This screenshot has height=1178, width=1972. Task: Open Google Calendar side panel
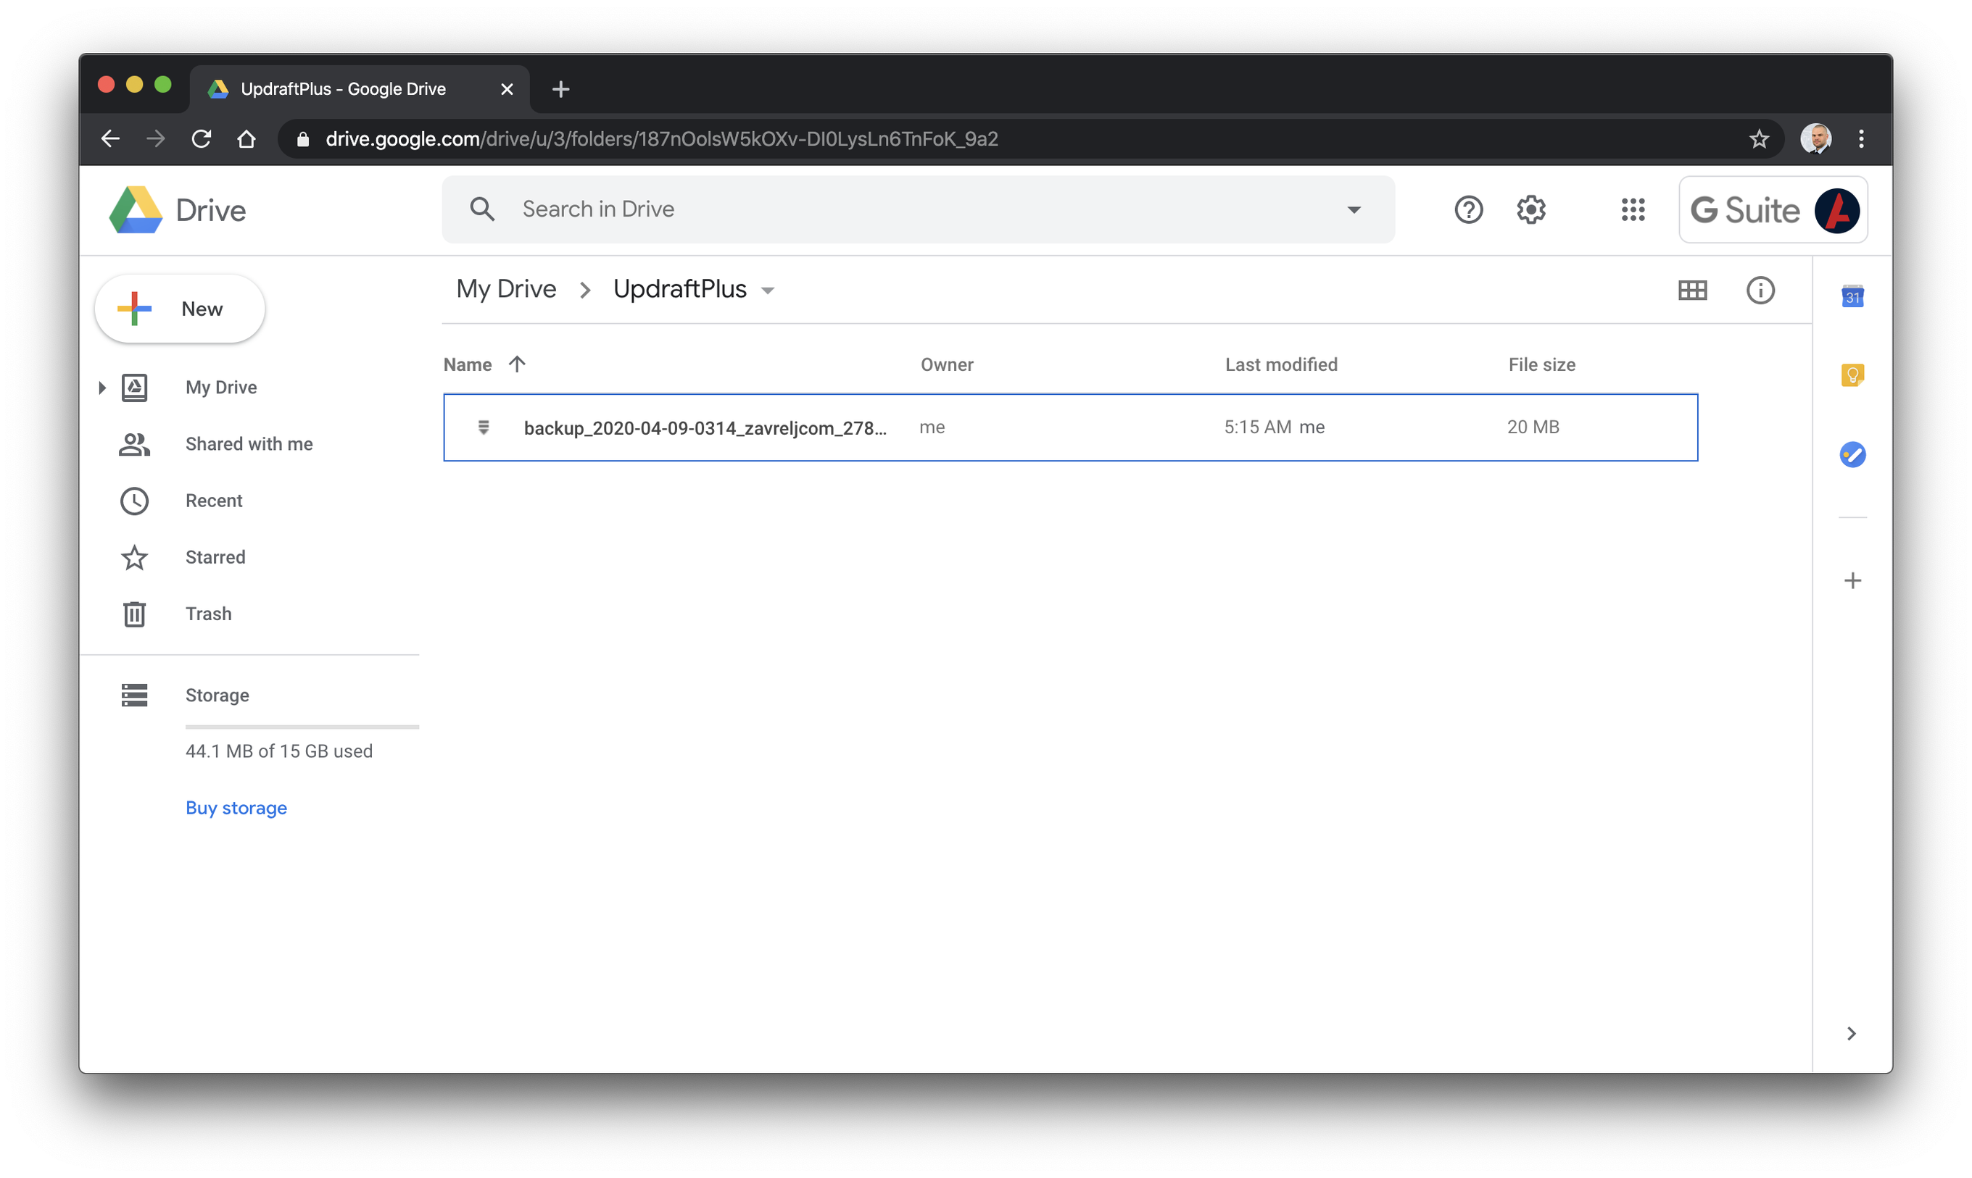[x=1852, y=297]
